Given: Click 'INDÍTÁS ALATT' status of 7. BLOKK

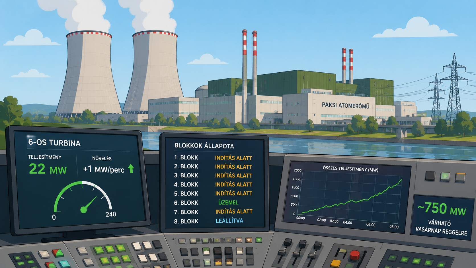Looking at the screenshot, I should coord(234,211).
